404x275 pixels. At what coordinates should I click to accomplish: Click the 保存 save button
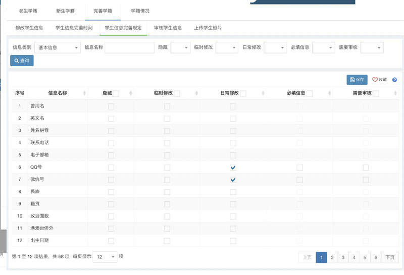pyautogui.click(x=357, y=80)
